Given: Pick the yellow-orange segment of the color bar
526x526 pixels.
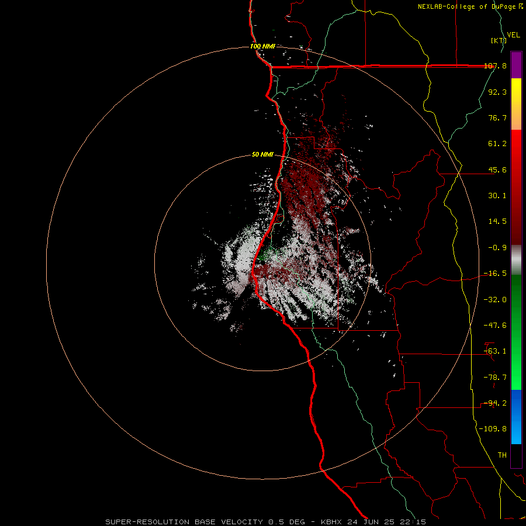Looking at the screenshot, I should 516,104.
